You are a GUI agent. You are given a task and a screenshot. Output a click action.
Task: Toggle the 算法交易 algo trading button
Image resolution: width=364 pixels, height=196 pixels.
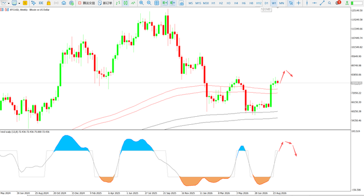point(86,3)
